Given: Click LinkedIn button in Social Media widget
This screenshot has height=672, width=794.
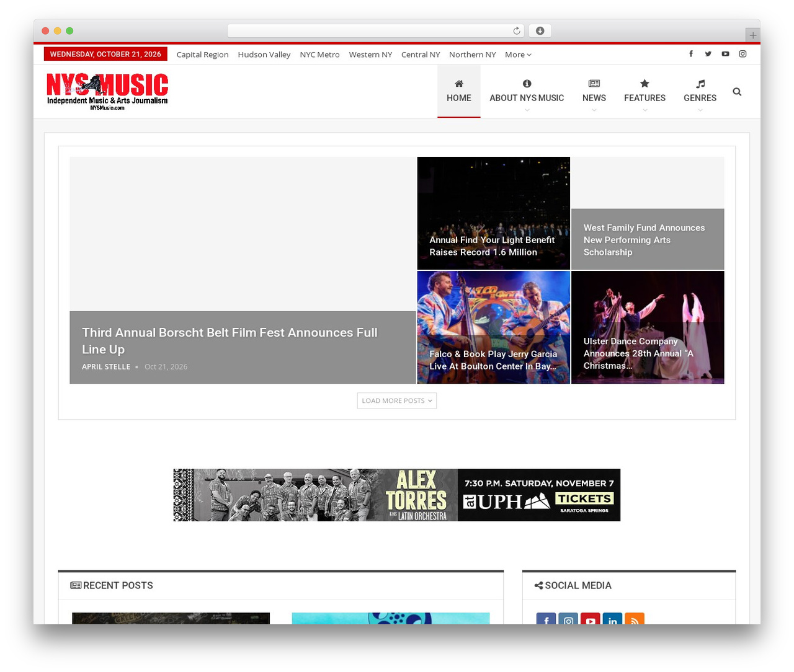Looking at the screenshot, I should [612, 619].
